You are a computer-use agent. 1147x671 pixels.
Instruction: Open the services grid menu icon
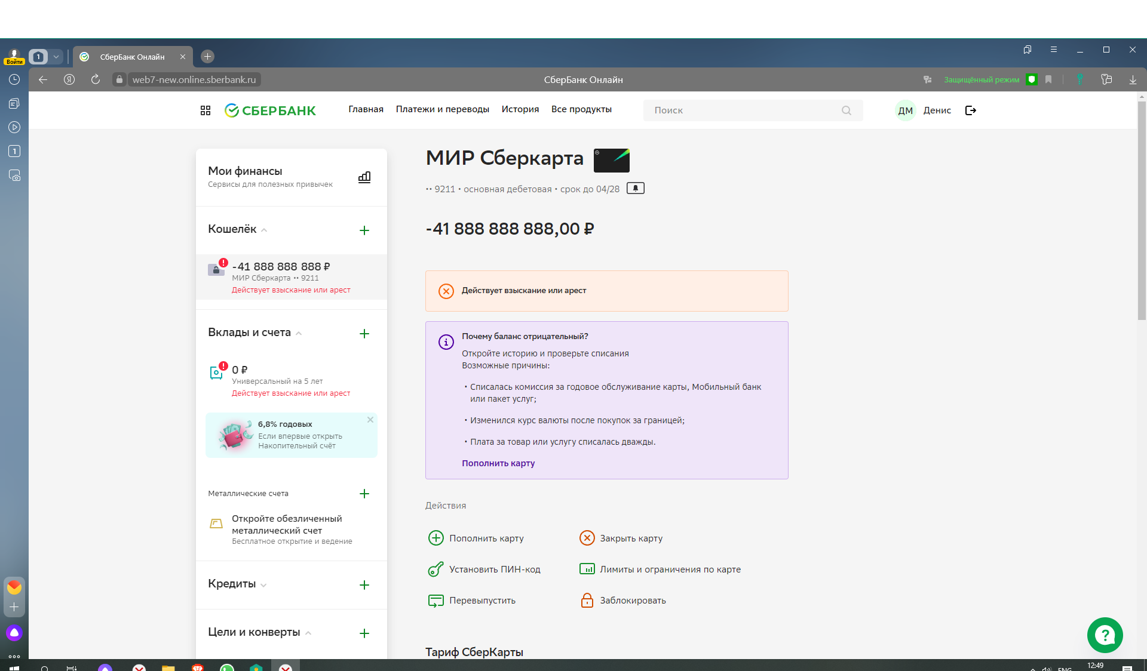(x=206, y=110)
